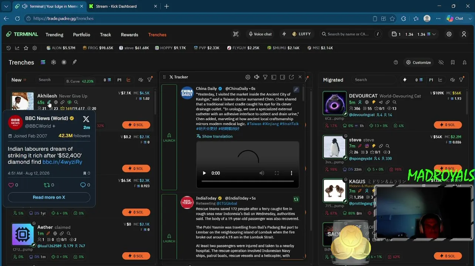The height and width of the screenshot is (266, 475).
Task: Toggle chart view in New column header
Action: pos(128,80)
